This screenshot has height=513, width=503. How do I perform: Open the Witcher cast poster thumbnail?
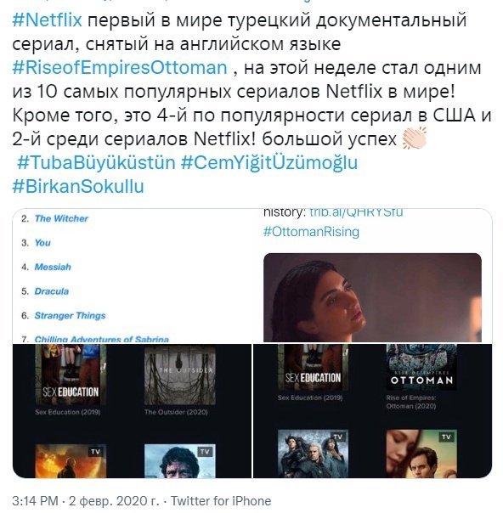pos(313,454)
